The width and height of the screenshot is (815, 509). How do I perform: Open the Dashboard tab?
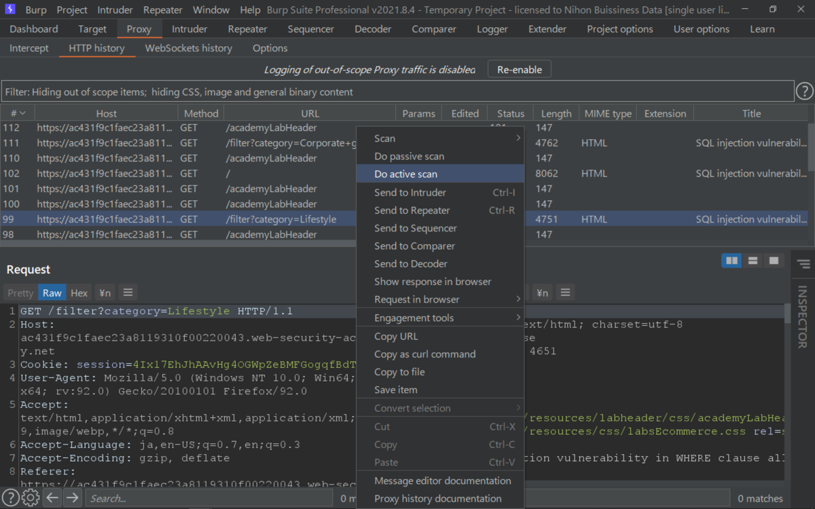coord(34,29)
